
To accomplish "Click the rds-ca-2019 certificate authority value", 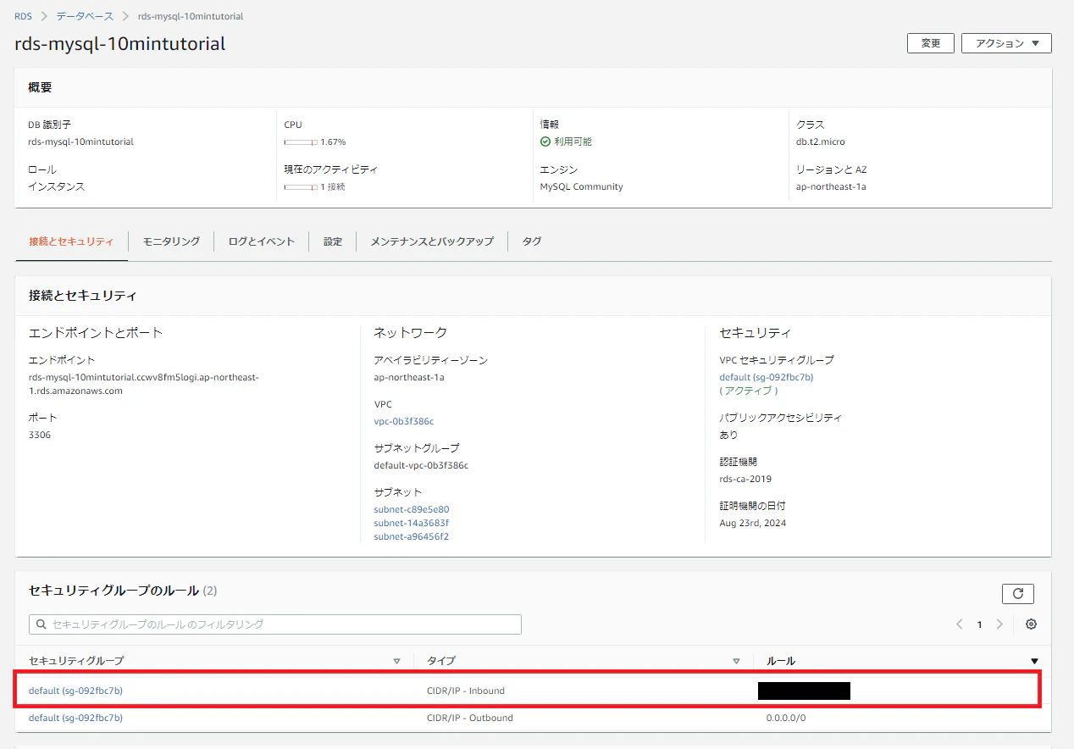I will point(745,479).
